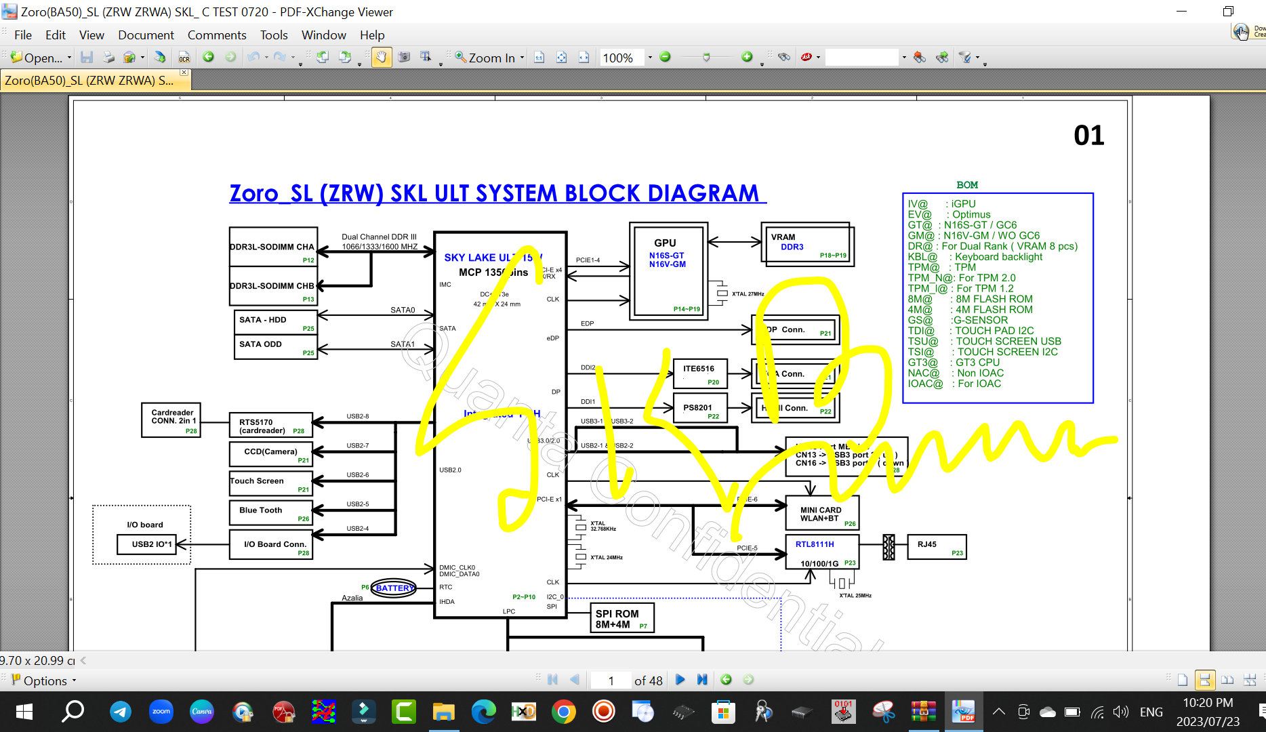
Task: Open the Open button dropdown arrow
Action: (69, 58)
